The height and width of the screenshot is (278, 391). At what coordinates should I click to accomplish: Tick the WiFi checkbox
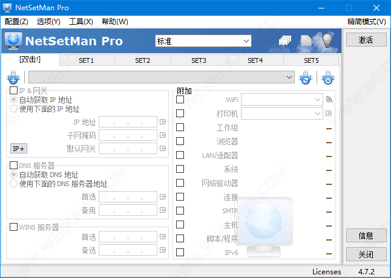[x=180, y=100]
